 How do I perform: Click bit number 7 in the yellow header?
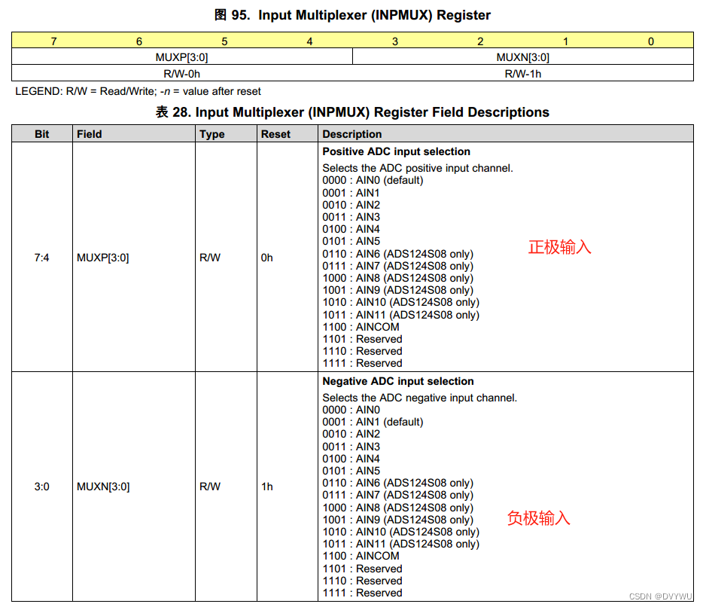point(54,41)
